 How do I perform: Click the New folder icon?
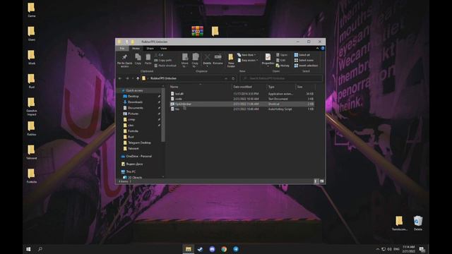231,61
